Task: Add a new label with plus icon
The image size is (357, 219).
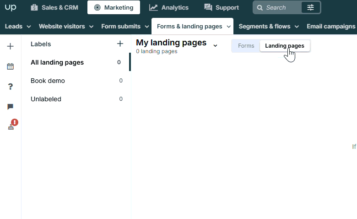Action: click(120, 44)
